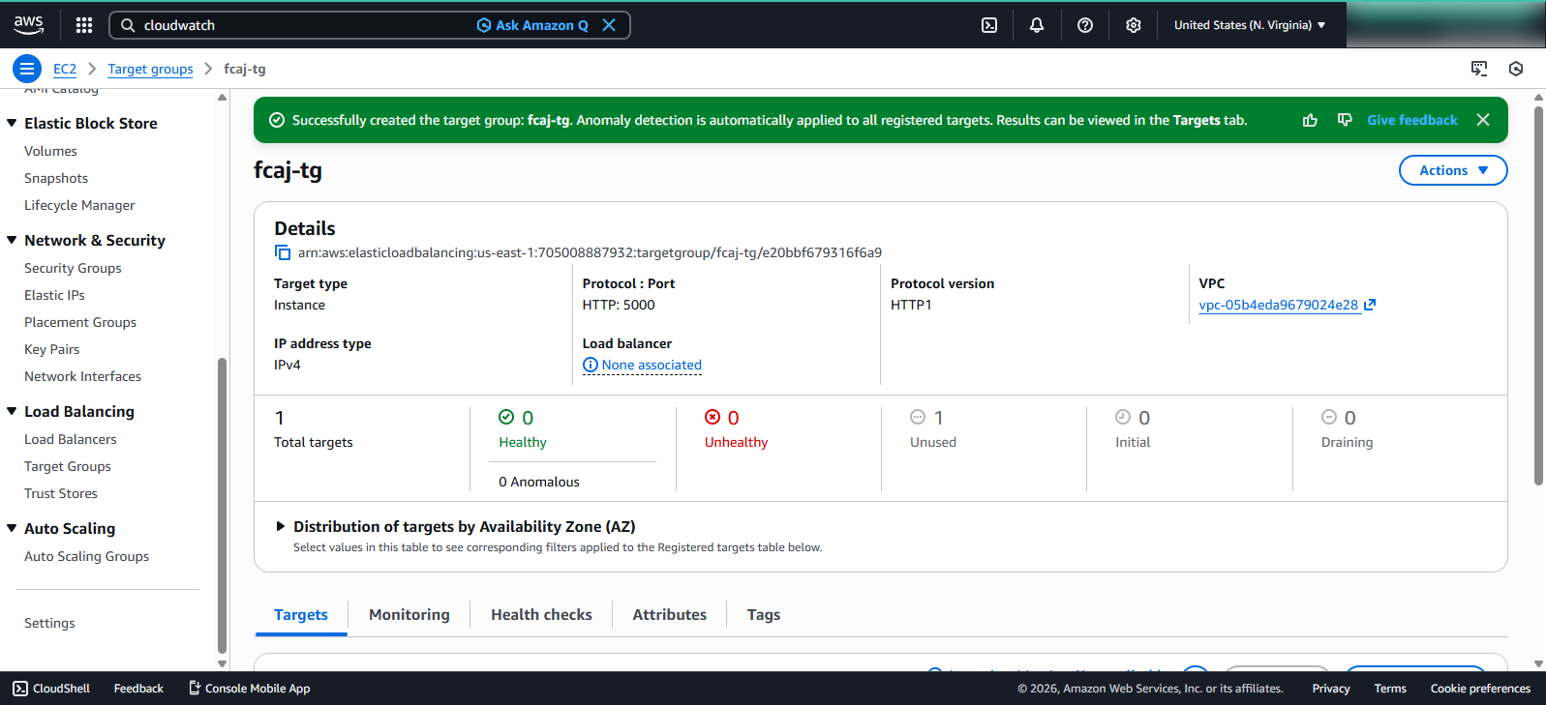1546x705 pixels.
Task: Click the None associated load balancer link
Action: 652,365
